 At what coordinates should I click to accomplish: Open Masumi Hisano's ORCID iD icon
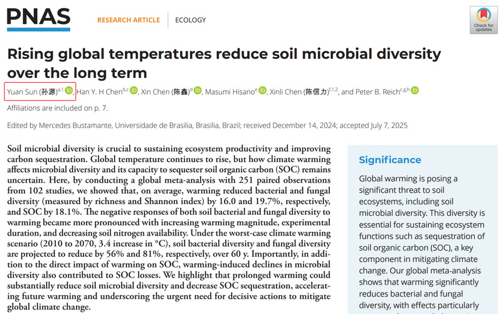click(263, 92)
